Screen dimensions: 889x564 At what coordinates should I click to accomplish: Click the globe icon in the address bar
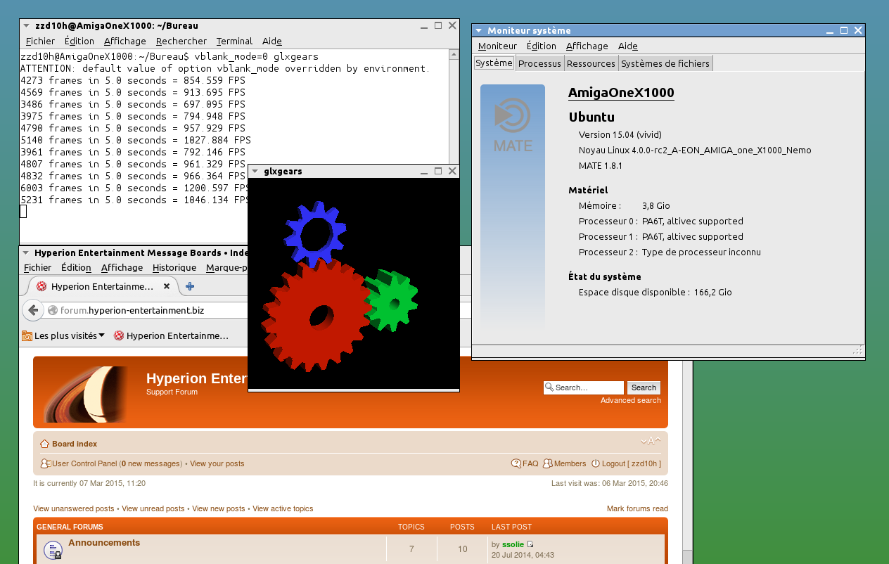[53, 310]
